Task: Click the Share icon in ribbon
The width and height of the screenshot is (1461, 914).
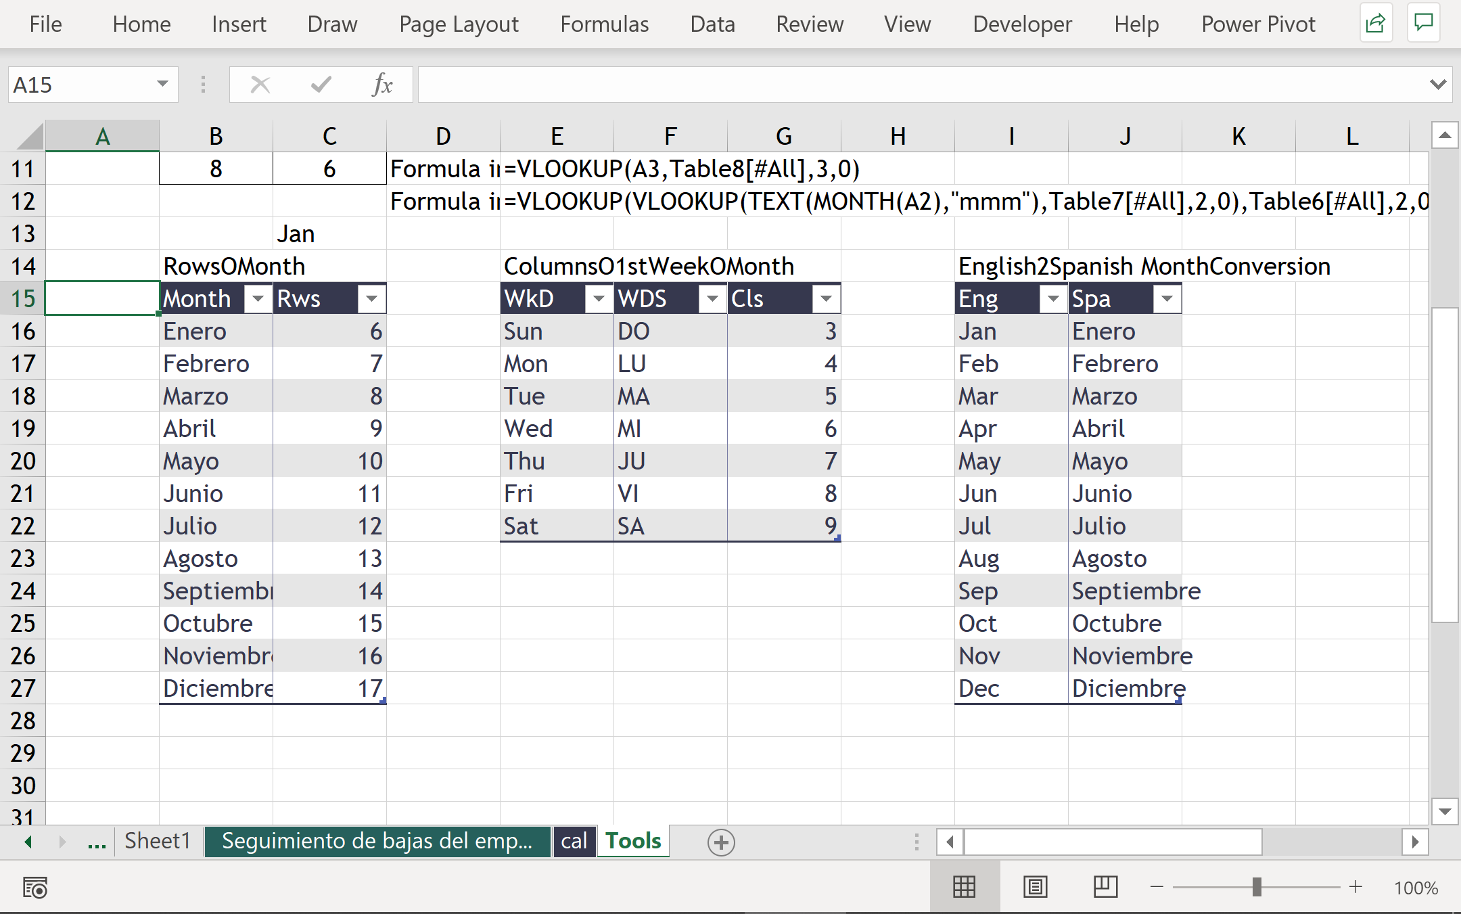Action: tap(1375, 24)
